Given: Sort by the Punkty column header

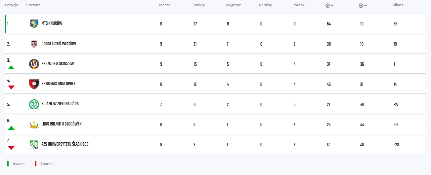Looking at the screenshot, I should 198,5.
